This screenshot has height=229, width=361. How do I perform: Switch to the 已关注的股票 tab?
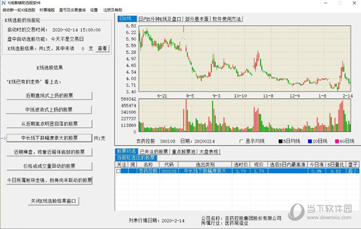click(154, 152)
